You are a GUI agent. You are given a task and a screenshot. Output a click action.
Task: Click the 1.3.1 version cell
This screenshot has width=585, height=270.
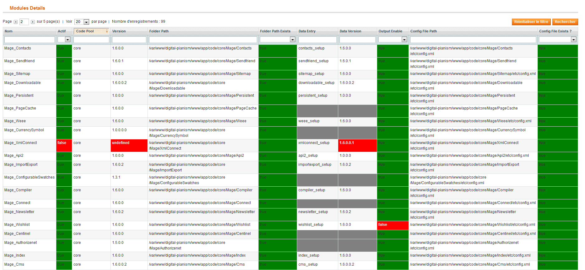click(x=129, y=180)
